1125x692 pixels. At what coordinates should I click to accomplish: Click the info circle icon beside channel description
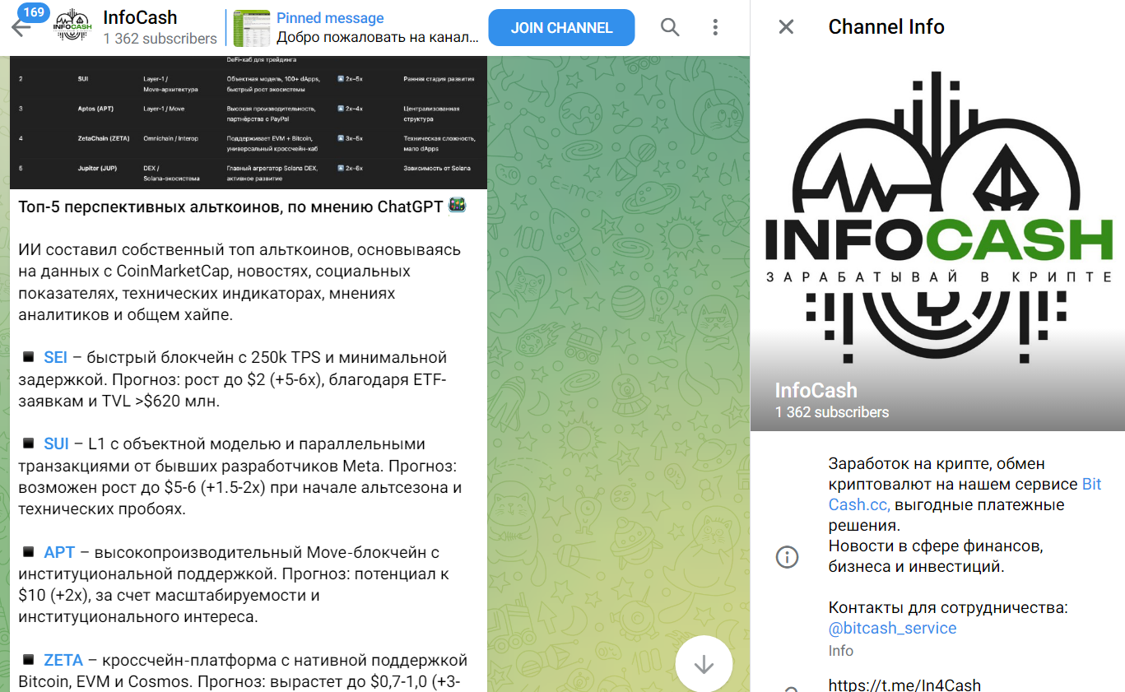pyautogui.click(x=787, y=557)
